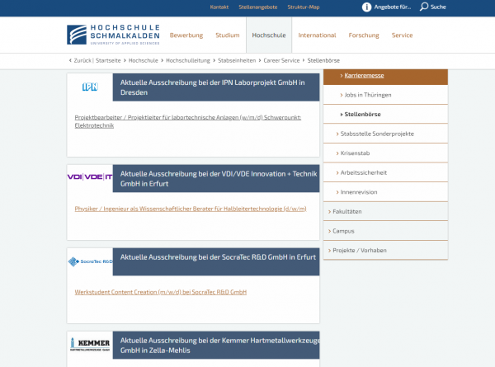Click Hochschule in breadcrumb
Image resolution: width=495 pixels, height=367 pixels.
coord(144,60)
